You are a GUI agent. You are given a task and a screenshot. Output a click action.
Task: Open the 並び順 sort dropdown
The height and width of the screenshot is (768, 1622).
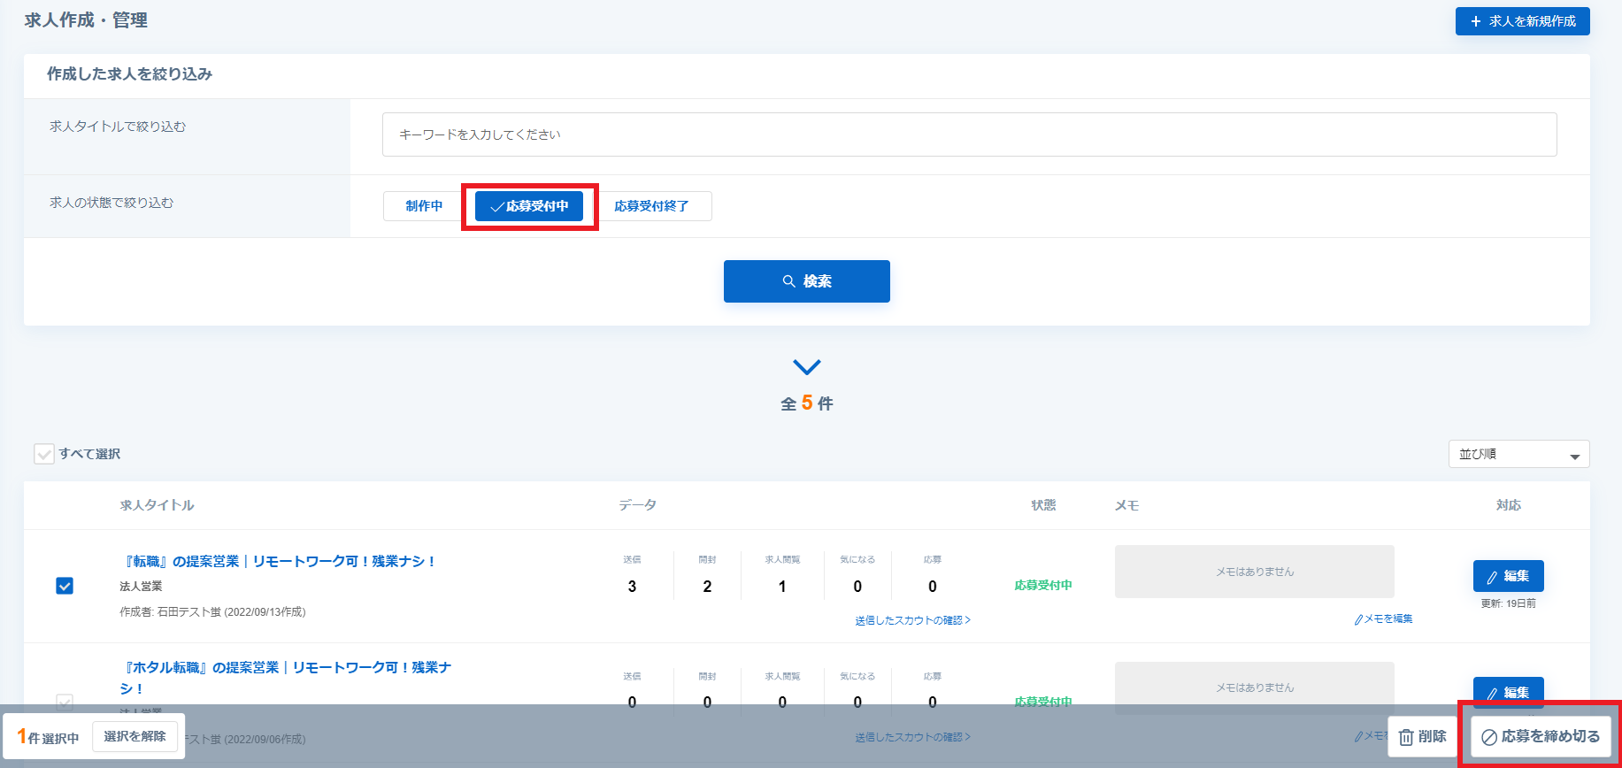click(x=1518, y=454)
